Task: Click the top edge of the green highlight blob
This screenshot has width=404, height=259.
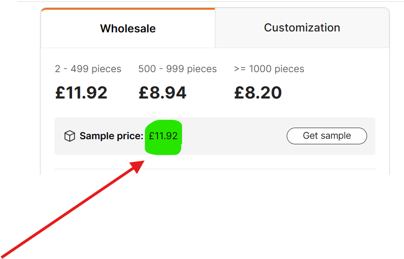Action: point(163,122)
